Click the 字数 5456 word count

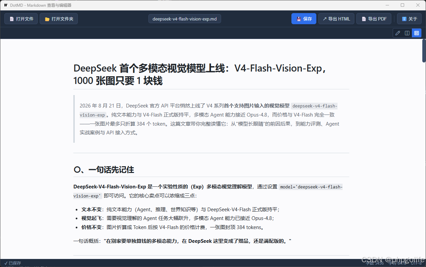(x=375, y=263)
